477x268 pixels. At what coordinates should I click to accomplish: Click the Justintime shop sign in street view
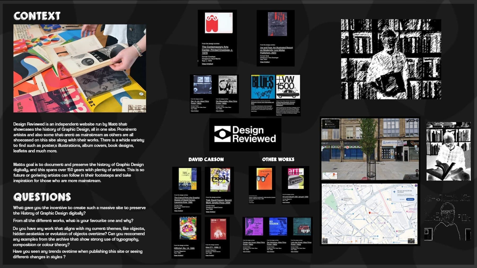[x=390, y=143]
